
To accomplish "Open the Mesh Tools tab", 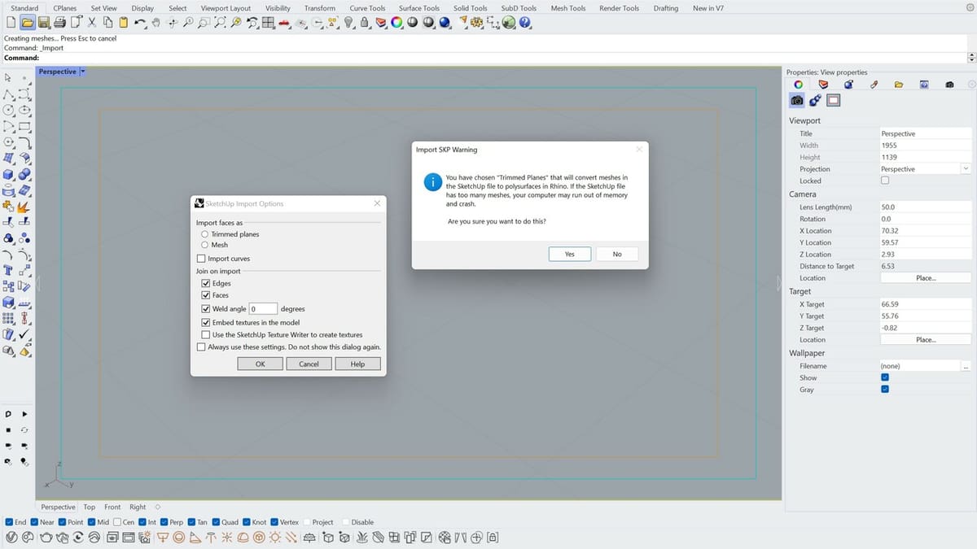I will point(568,8).
